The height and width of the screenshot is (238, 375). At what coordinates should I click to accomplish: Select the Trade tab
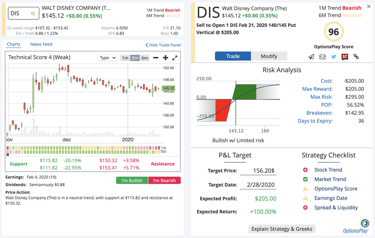point(233,56)
